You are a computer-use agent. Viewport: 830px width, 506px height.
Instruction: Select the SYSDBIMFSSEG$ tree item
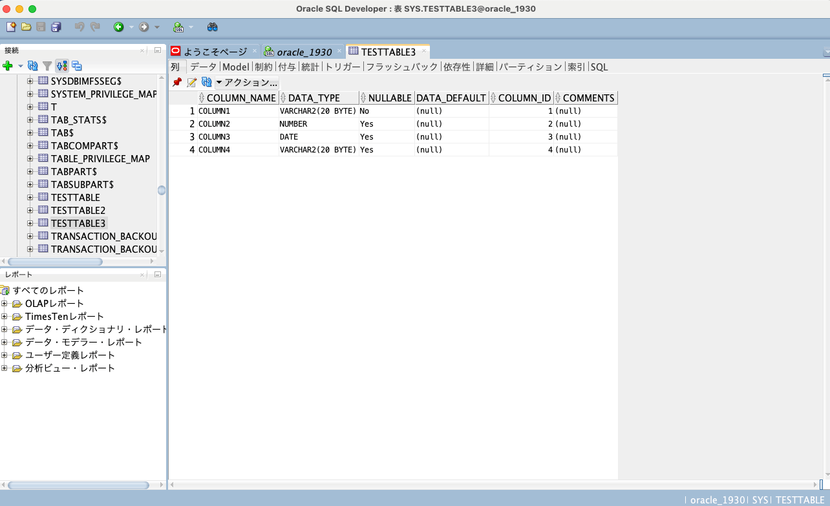pyautogui.click(x=86, y=81)
